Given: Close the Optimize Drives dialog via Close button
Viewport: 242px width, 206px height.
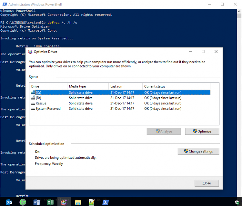Looking at the screenshot, I should click(x=207, y=183).
